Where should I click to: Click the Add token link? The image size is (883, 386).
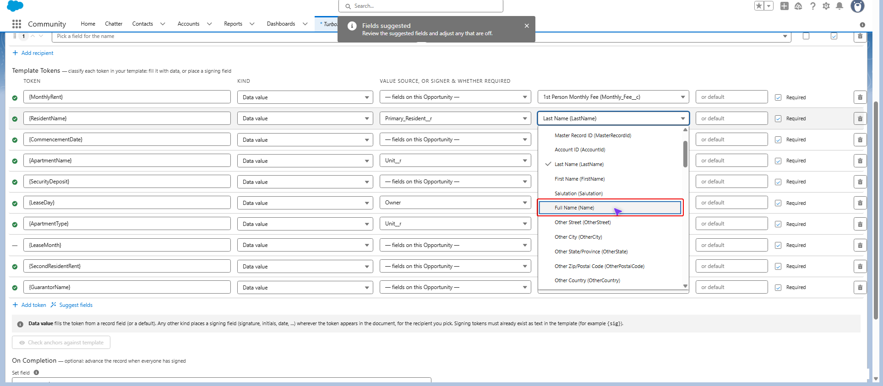[29, 305]
